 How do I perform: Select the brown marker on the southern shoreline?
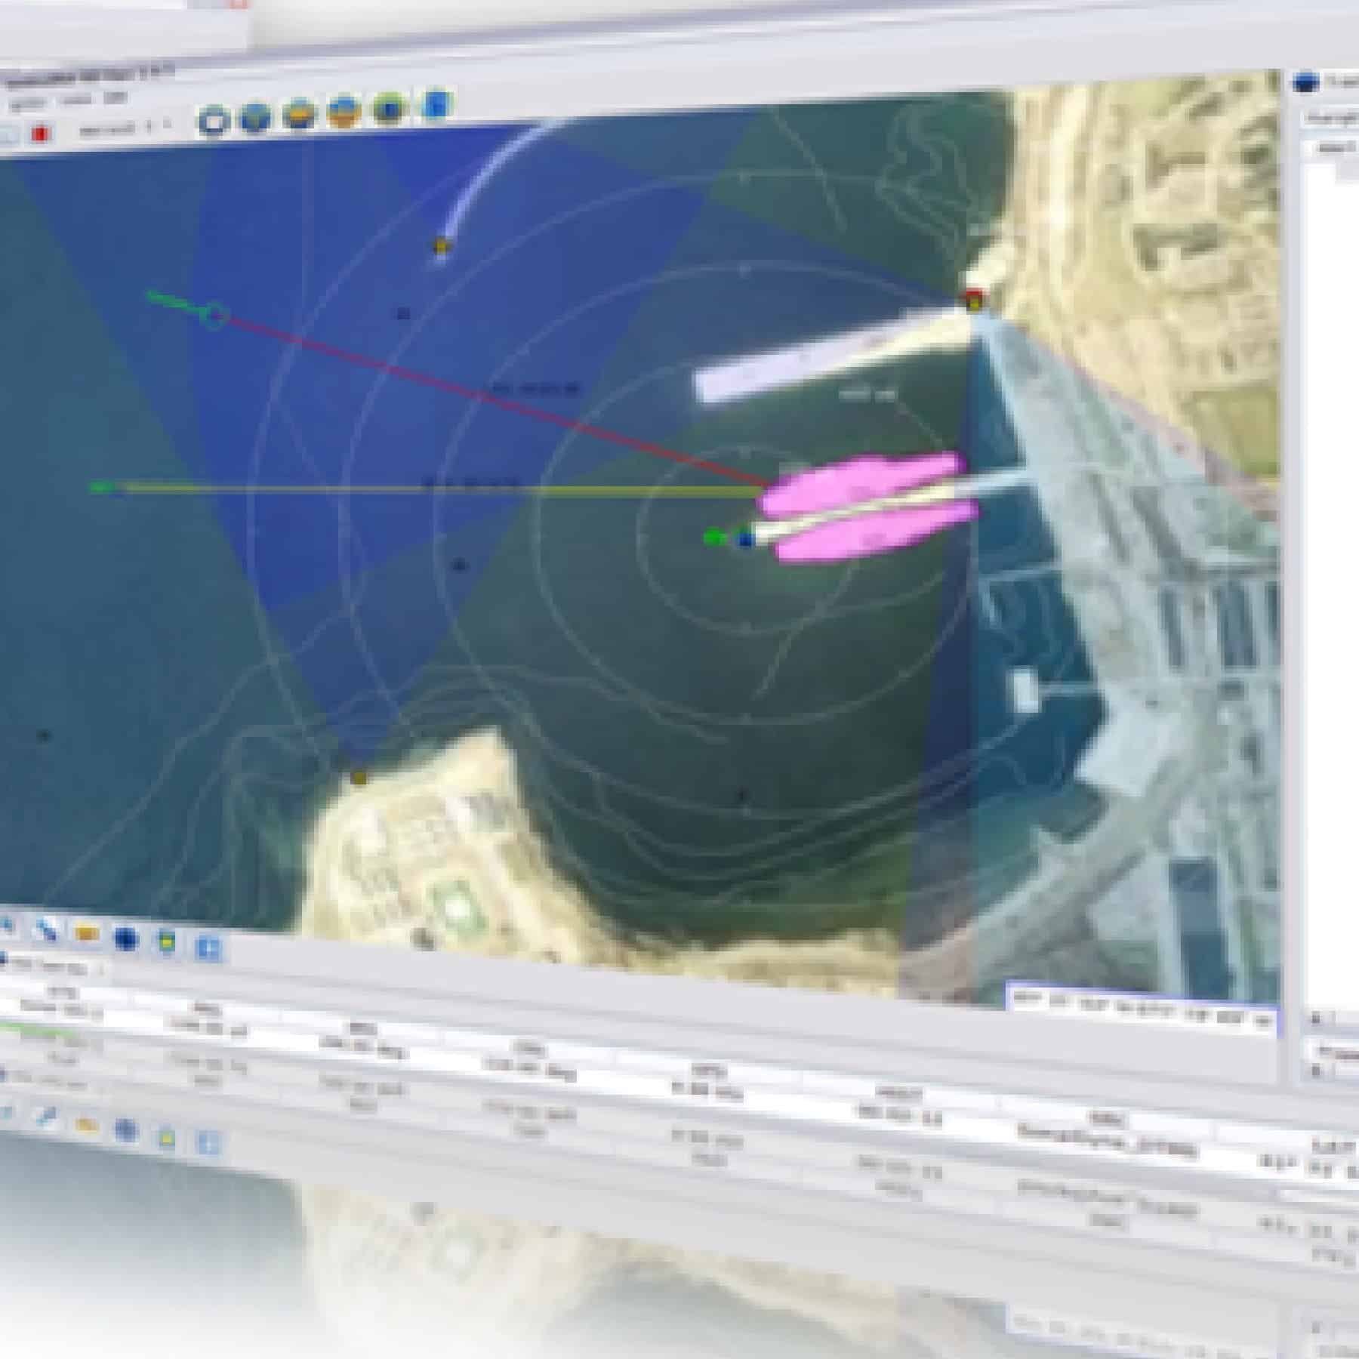click(359, 778)
